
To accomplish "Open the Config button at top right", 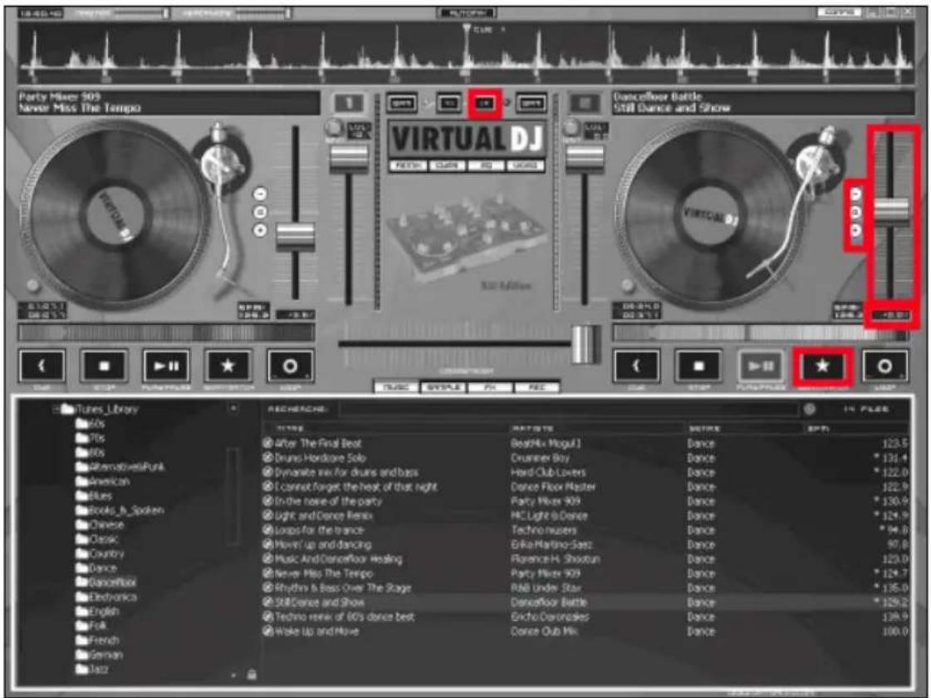I will [839, 12].
